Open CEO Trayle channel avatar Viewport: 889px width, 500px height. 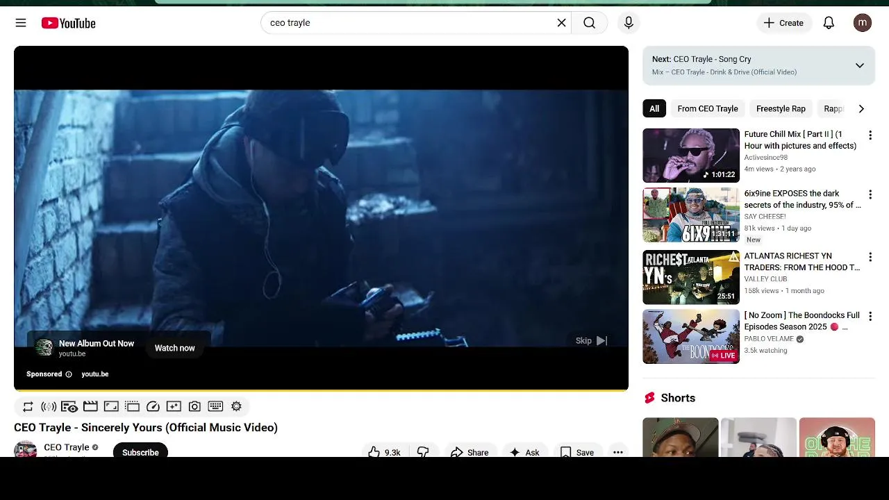point(26,449)
